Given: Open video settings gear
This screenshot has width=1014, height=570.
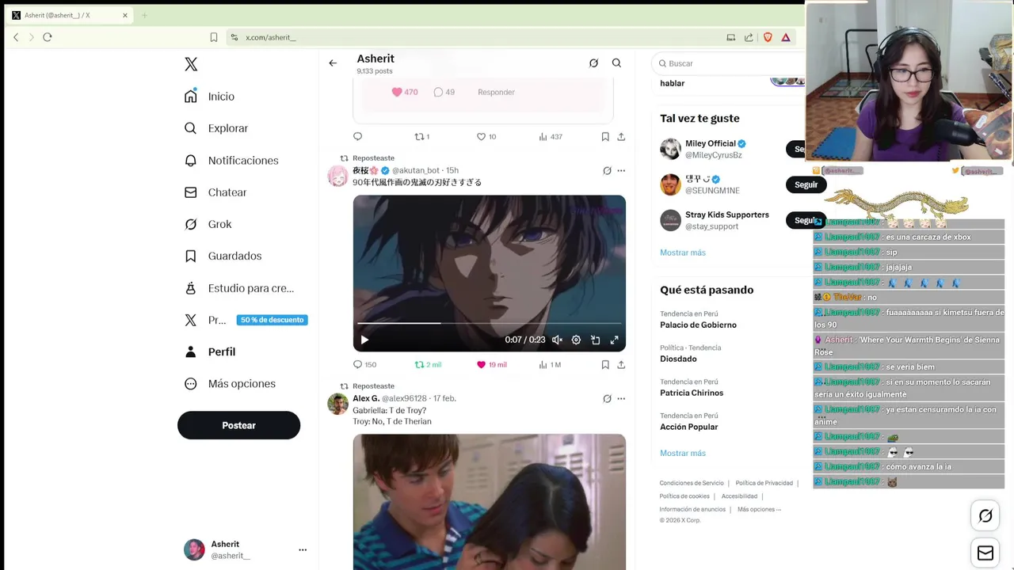Looking at the screenshot, I should click(576, 340).
